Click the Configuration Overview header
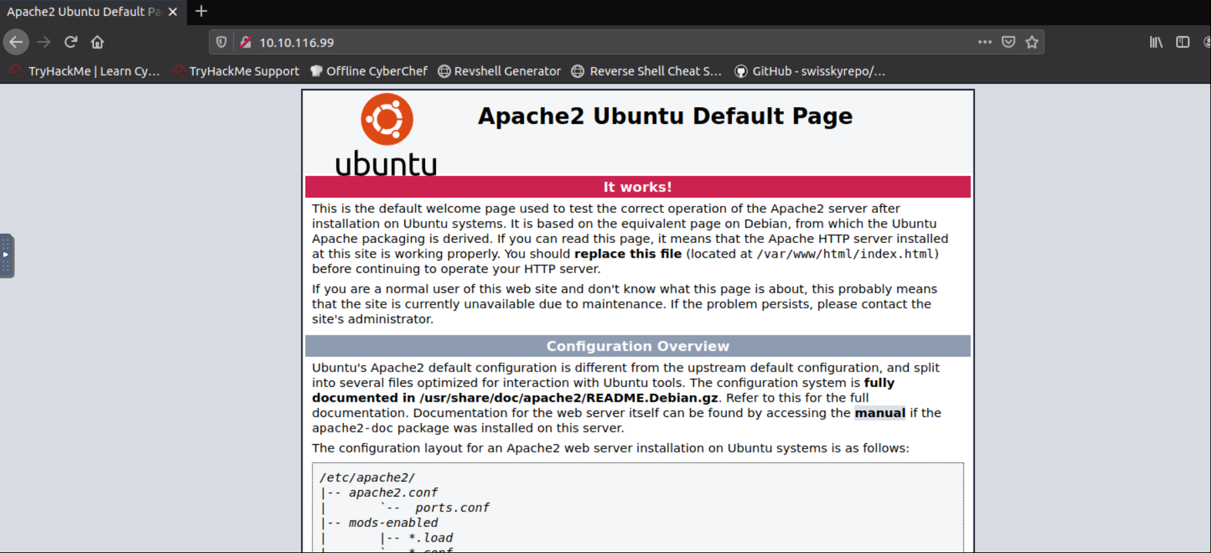 [x=638, y=346]
